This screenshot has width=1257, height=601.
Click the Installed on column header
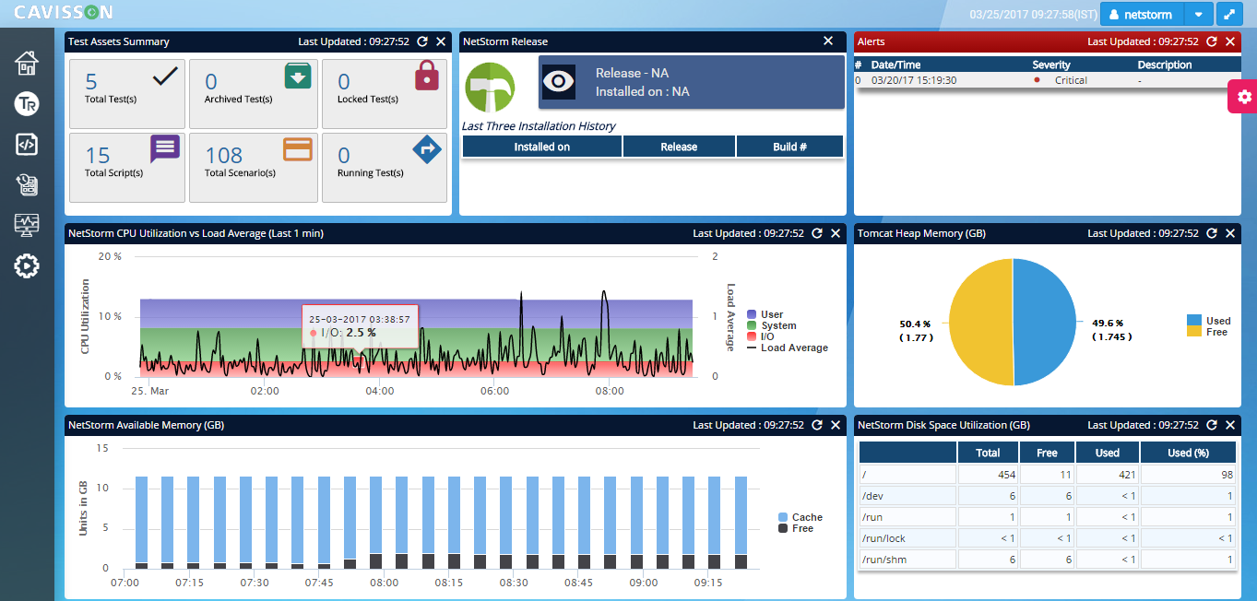[542, 147]
